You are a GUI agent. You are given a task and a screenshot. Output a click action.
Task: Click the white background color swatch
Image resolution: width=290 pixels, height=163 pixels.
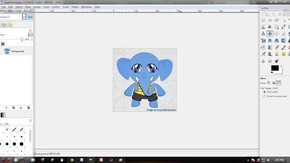pyautogui.click(x=280, y=72)
